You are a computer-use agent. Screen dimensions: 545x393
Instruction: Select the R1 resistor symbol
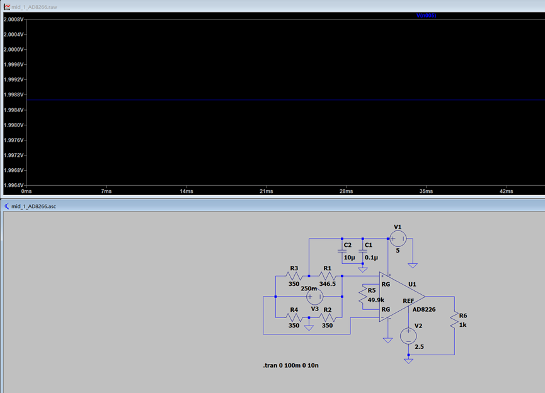point(327,276)
